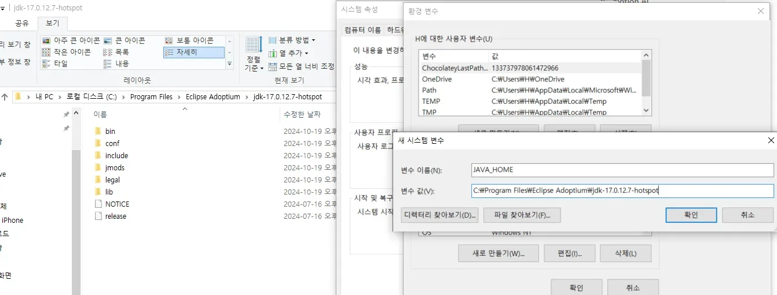The width and height of the screenshot is (777, 295).
Task: Click the 변수 값 path input field
Action: (x=623, y=191)
